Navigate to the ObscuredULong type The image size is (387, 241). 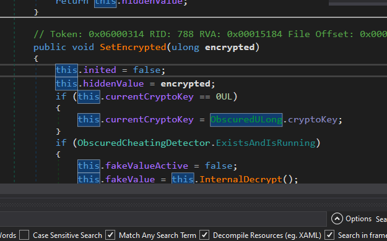[x=246, y=120]
